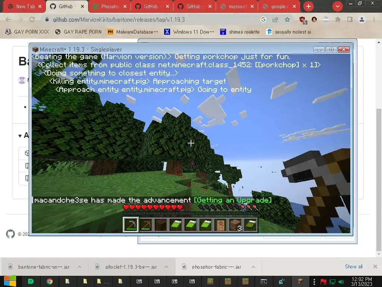Open Chrome from the taskbar

click(x=50, y=281)
